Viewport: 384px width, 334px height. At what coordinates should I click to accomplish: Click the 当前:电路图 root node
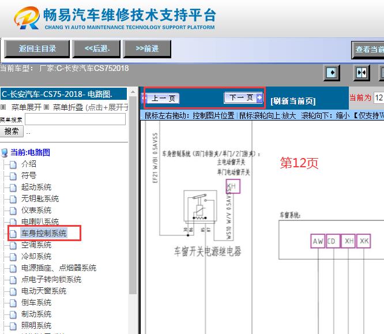click(30, 152)
